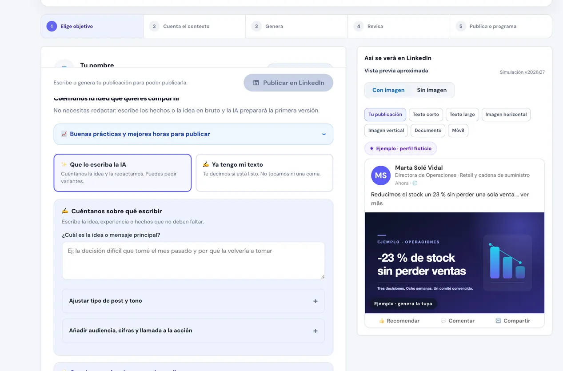Click Comentar on the preview post
This screenshot has height=371, width=563.
click(457, 321)
